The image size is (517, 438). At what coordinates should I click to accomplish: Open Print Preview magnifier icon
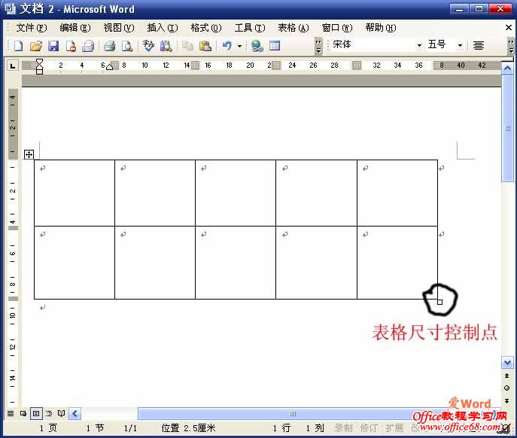pos(127,46)
